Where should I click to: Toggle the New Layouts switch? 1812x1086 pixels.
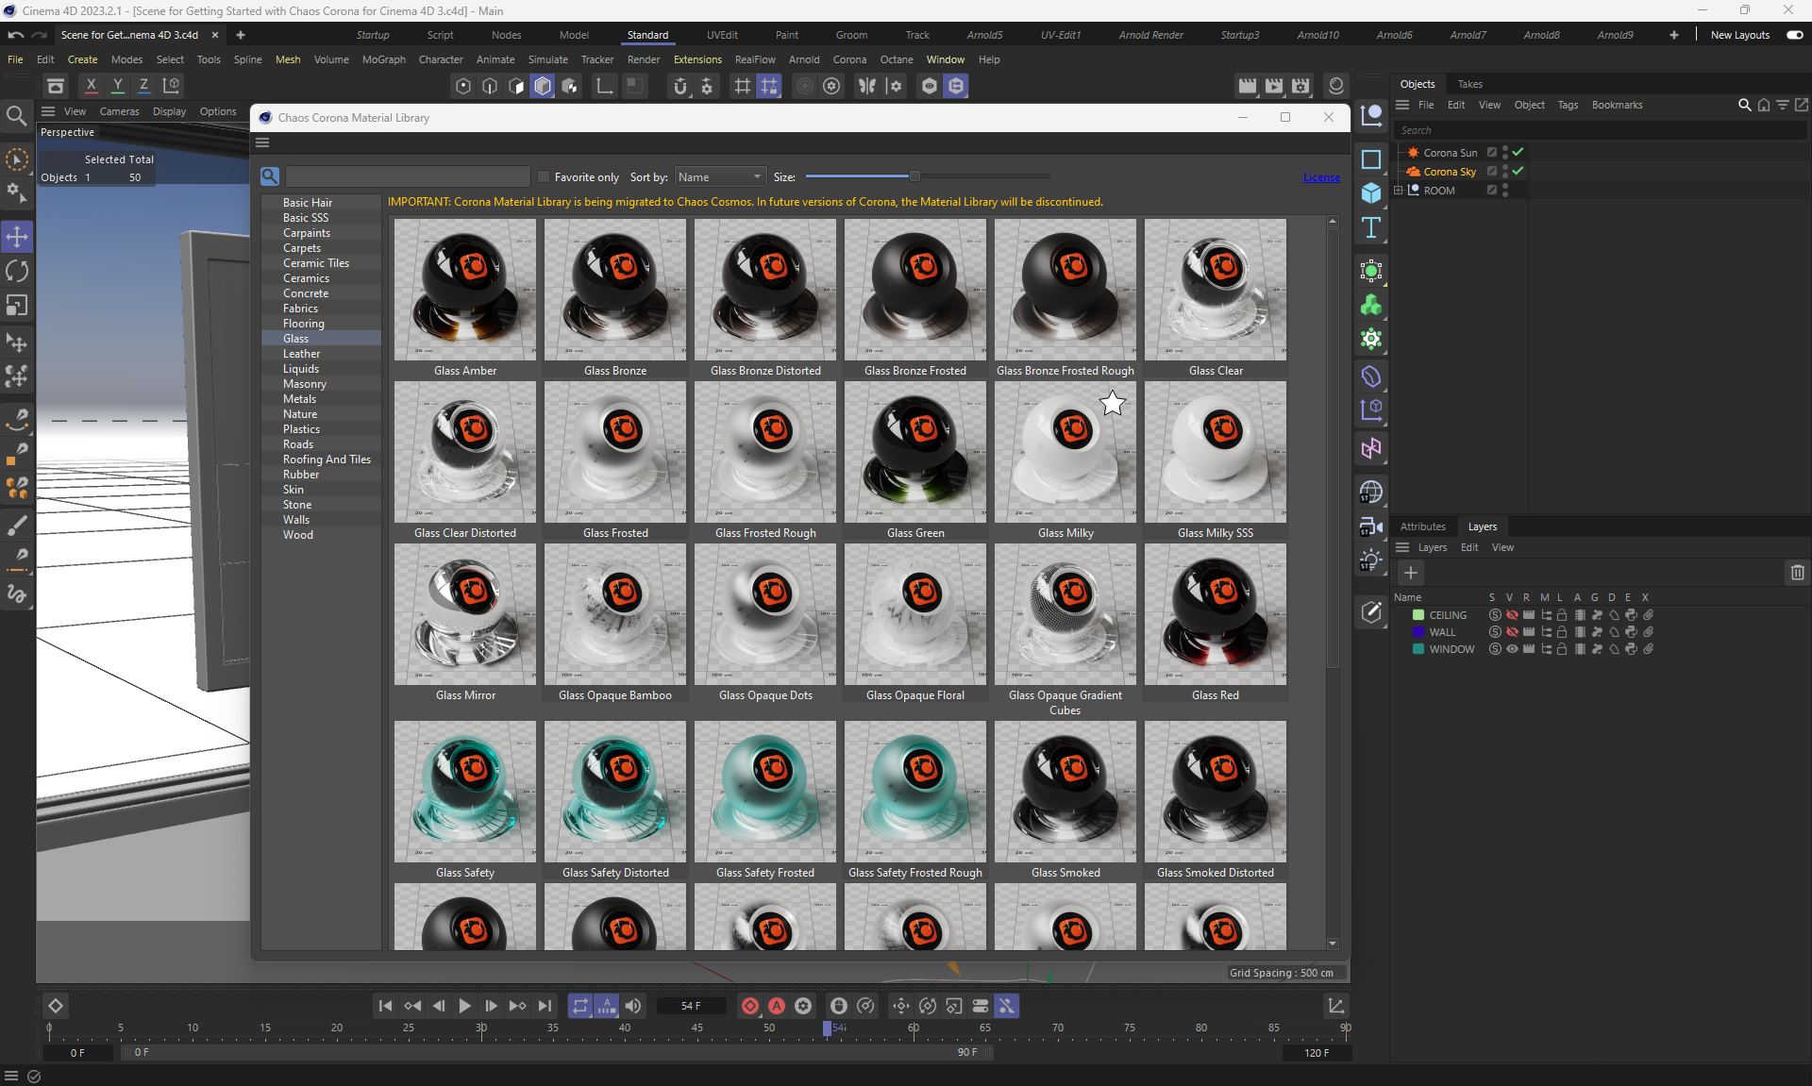[x=1794, y=35]
